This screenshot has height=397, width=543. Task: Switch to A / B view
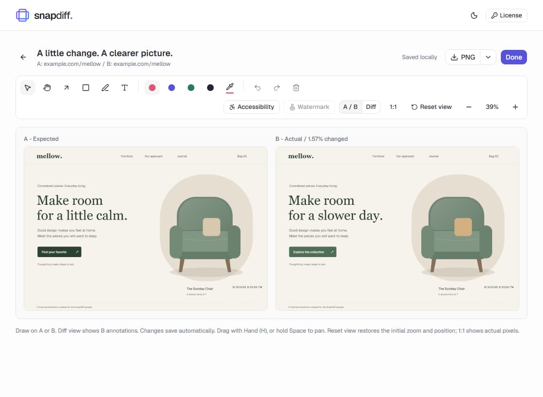[351, 107]
